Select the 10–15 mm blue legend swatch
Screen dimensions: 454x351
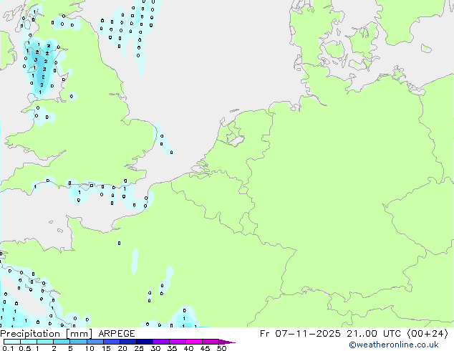coord(95,342)
